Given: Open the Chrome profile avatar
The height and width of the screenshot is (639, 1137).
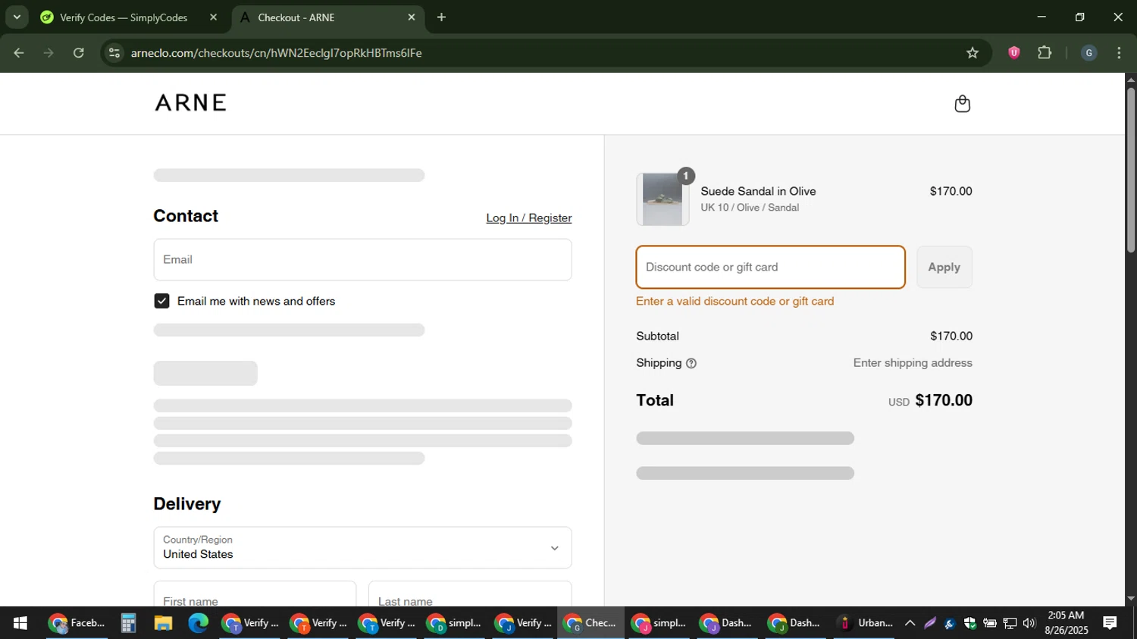Looking at the screenshot, I should click(x=1088, y=53).
